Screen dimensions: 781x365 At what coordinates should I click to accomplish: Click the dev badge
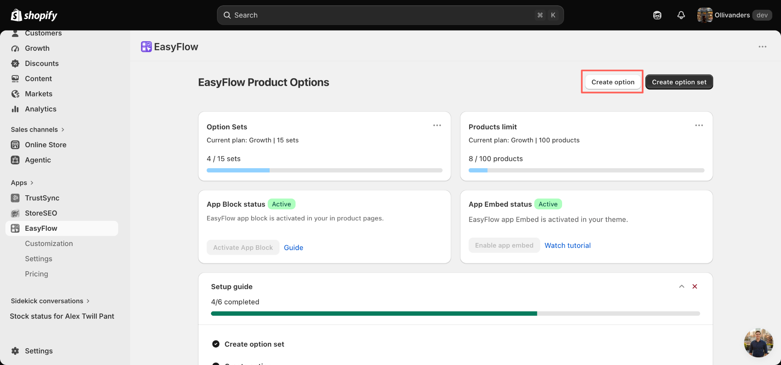tap(762, 15)
